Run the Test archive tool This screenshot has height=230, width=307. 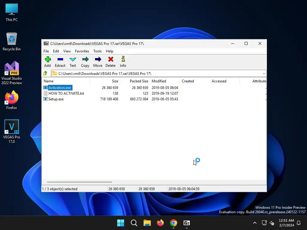tap(73, 59)
